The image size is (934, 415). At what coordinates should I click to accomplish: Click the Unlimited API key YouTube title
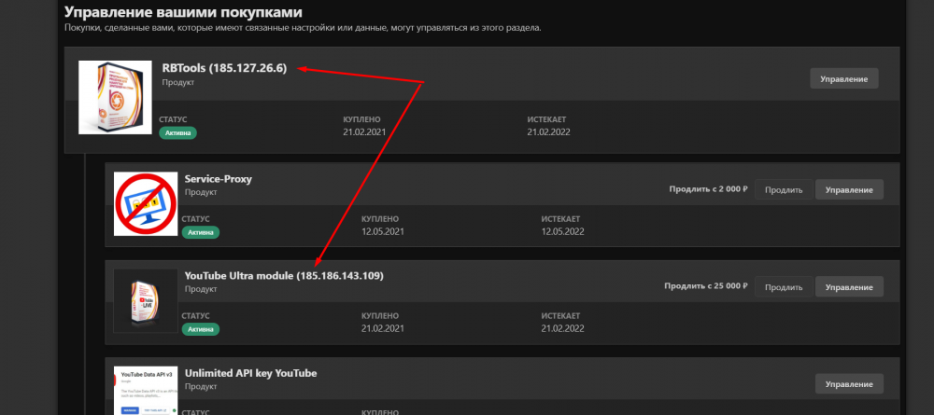[250, 373]
